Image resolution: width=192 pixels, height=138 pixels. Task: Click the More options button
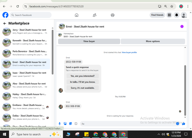click(x=153, y=41)
